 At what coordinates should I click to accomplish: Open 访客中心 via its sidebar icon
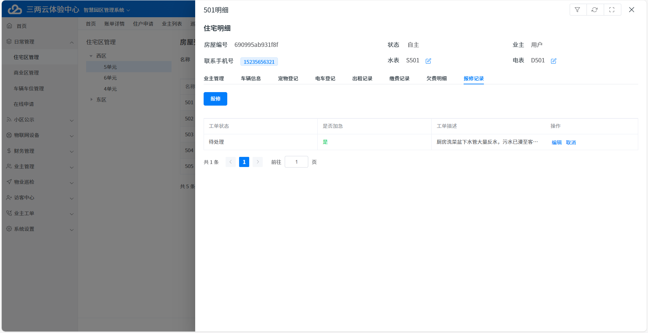[9, 197]
